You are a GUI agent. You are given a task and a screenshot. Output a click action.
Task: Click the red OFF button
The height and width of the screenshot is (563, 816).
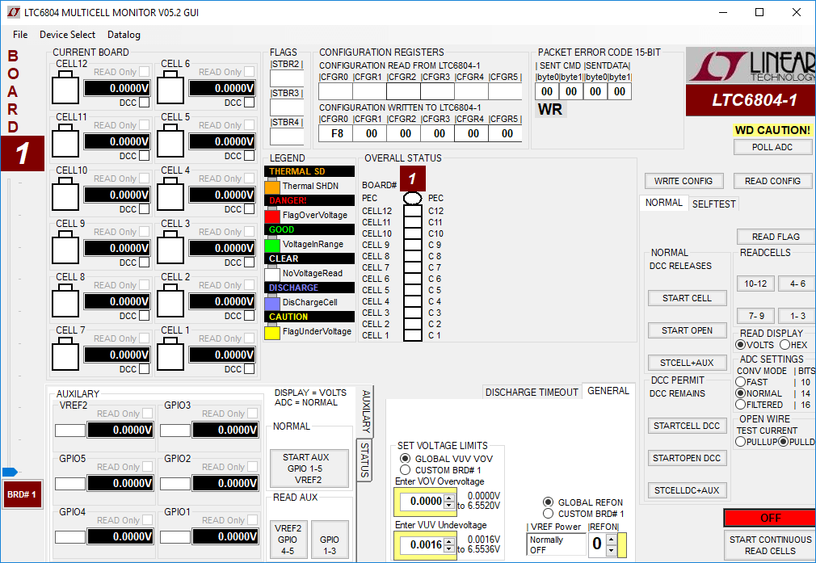pyautogui.click(x=770, y=519)
